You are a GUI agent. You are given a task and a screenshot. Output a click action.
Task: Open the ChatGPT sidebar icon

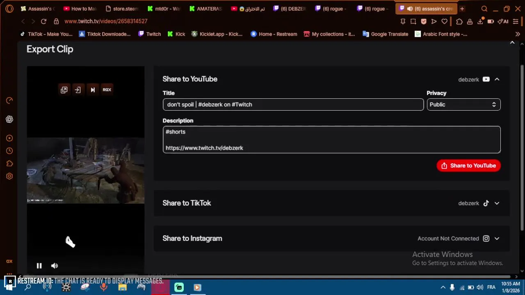point(9,119)
